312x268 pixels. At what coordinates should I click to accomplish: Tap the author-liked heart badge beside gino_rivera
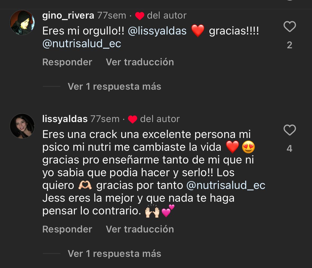point(139,16)
